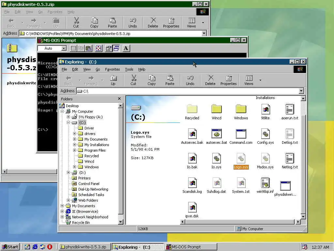Click the Full screen icon in MS-DOS Prompt
Viewport: 334px width, 251px height.
98,48
